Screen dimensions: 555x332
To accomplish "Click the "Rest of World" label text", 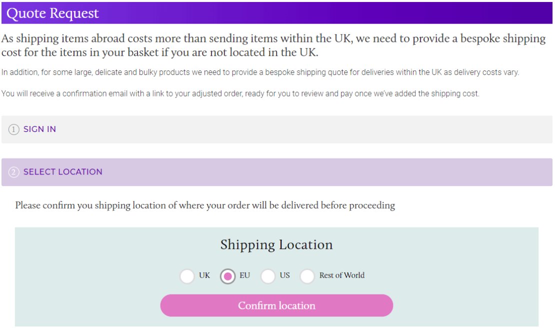I will pos(341,275).
